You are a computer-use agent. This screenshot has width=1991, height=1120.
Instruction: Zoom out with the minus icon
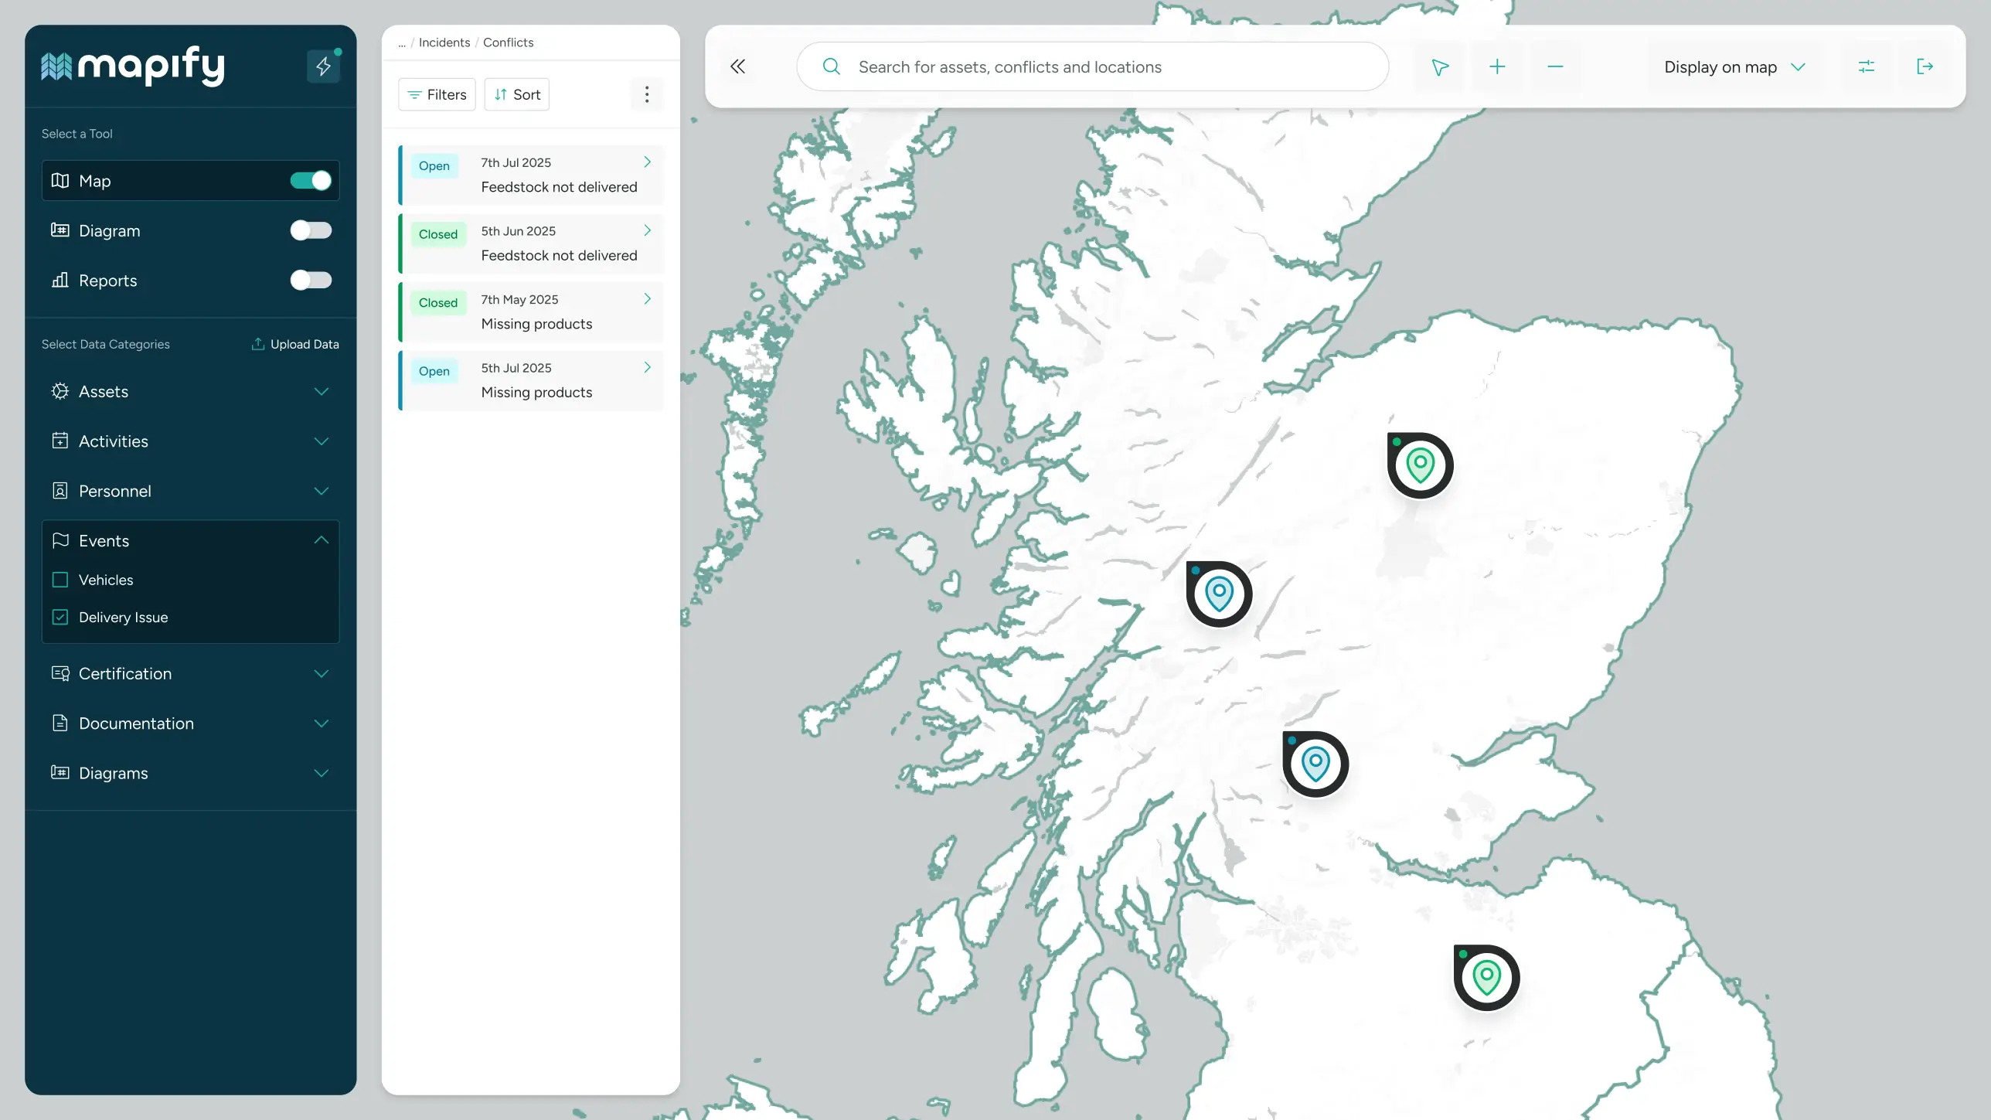point(1555,67)
